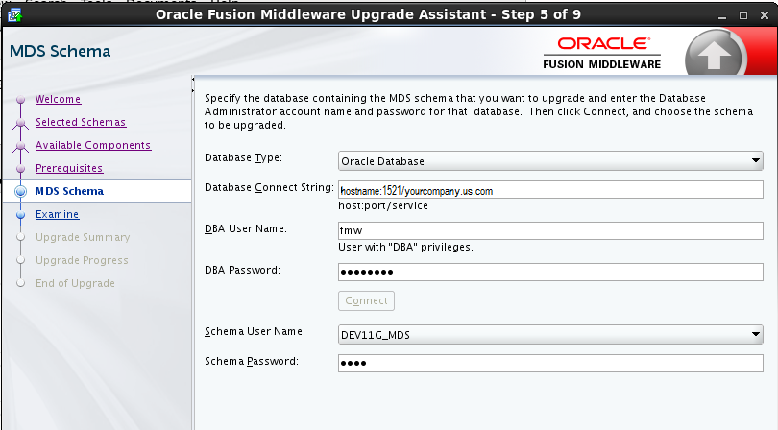Select the Examine step link
Viewport: 778px width, 430px height.
(58, 214)
